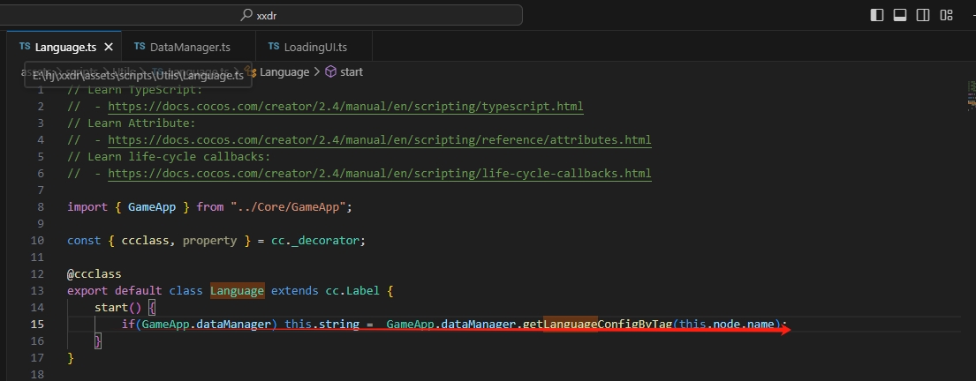Open the reference/attributes.html docs link

coord(379,140)
